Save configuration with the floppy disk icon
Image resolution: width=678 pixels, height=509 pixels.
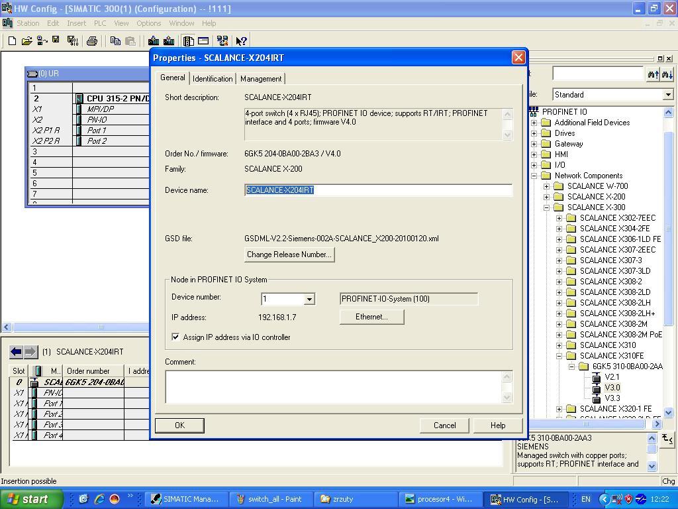(x=56, y=40)
